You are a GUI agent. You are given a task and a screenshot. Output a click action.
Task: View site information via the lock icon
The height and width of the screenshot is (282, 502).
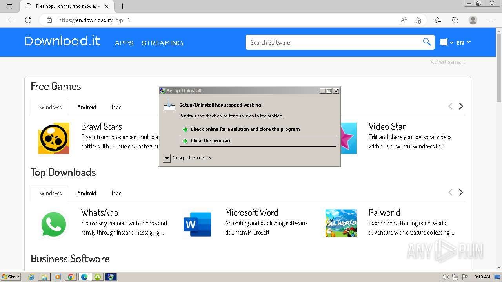(x=49, y=20)
